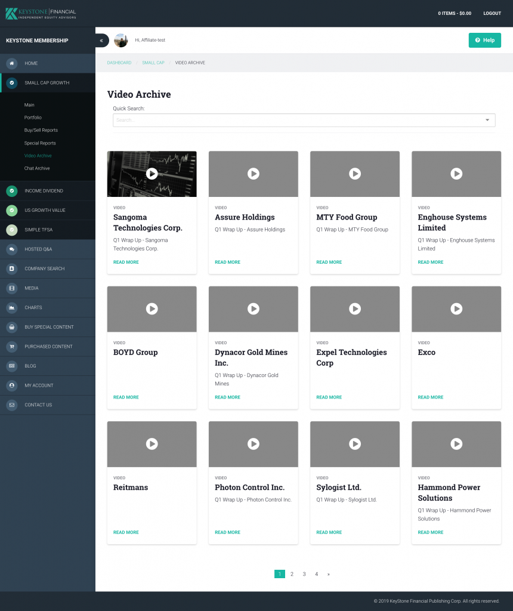Click Read More on Hammond Power card
This screenshot has width=513, height=611.
coord(431,532)
